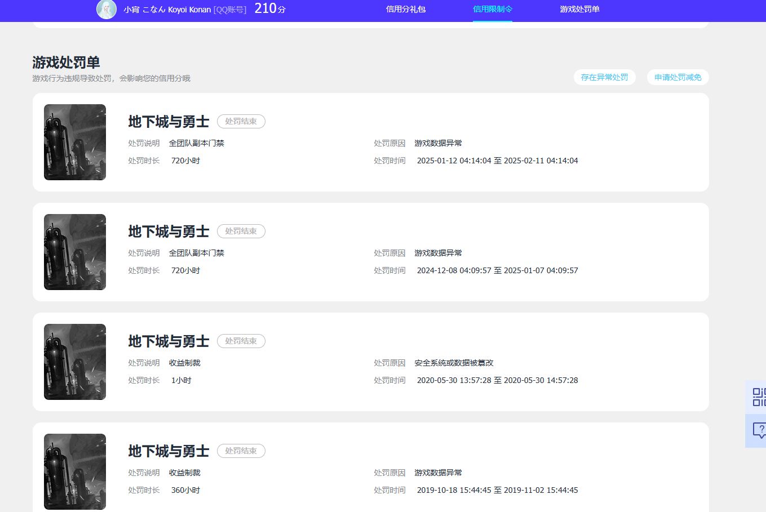766x512 pixels.
Task: Click 地下城与勇士 title in the 2024-12-08 penalty card
Action: click(x=169, y=231)
